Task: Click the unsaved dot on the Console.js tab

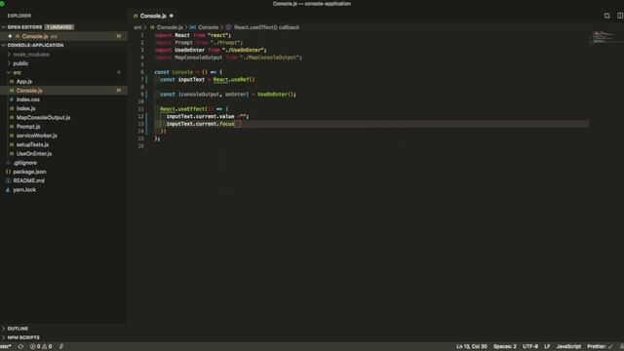Action: coord(172,16)
